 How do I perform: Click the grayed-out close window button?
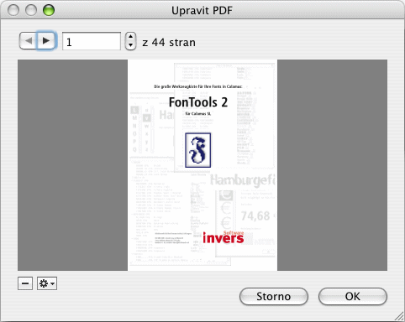point(13,10)
